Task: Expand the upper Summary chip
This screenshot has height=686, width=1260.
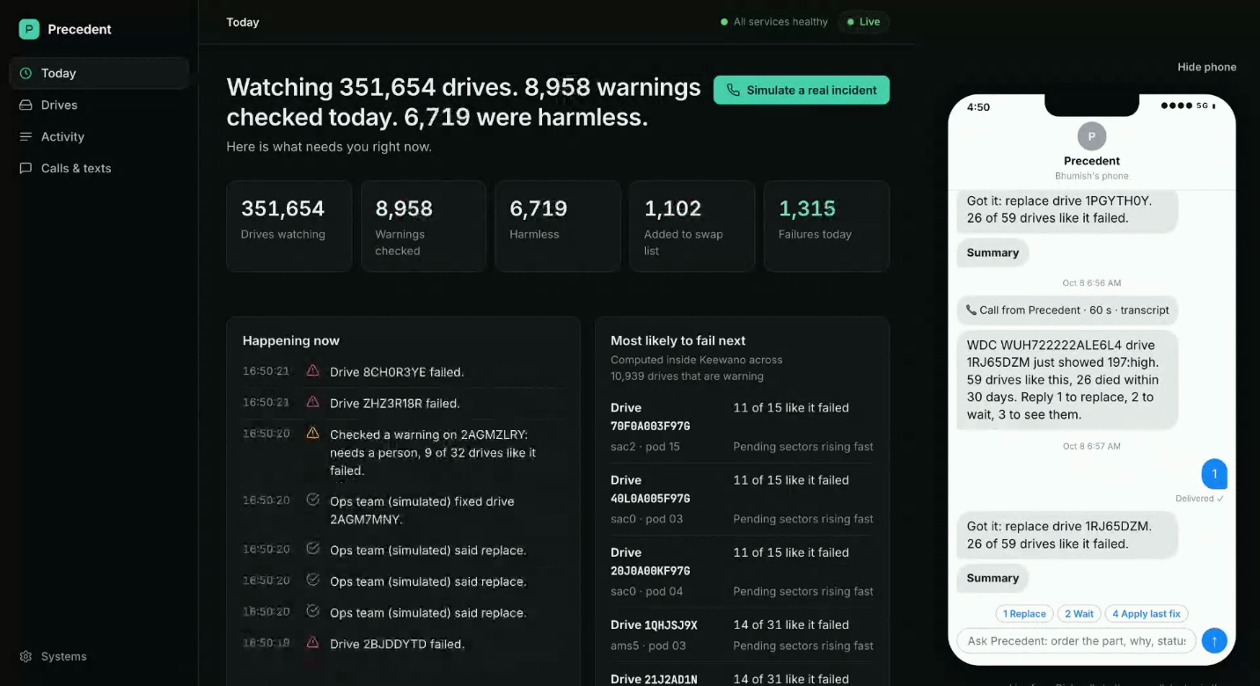Action: (993, 252)
